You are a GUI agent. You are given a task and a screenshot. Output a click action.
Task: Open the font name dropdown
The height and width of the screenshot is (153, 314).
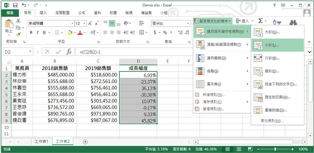pyautogui.click(x=72, y=23)
